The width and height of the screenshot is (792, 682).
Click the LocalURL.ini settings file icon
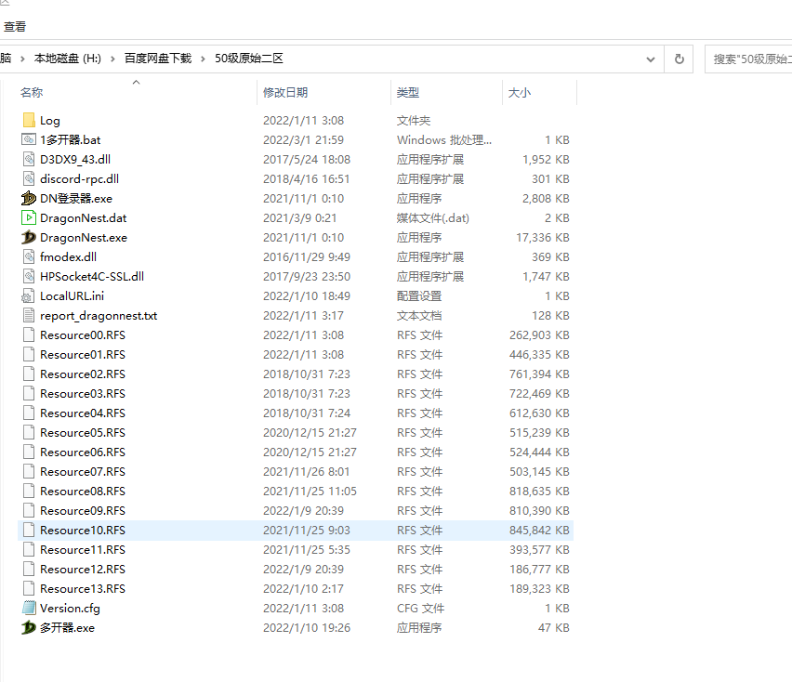28,295
